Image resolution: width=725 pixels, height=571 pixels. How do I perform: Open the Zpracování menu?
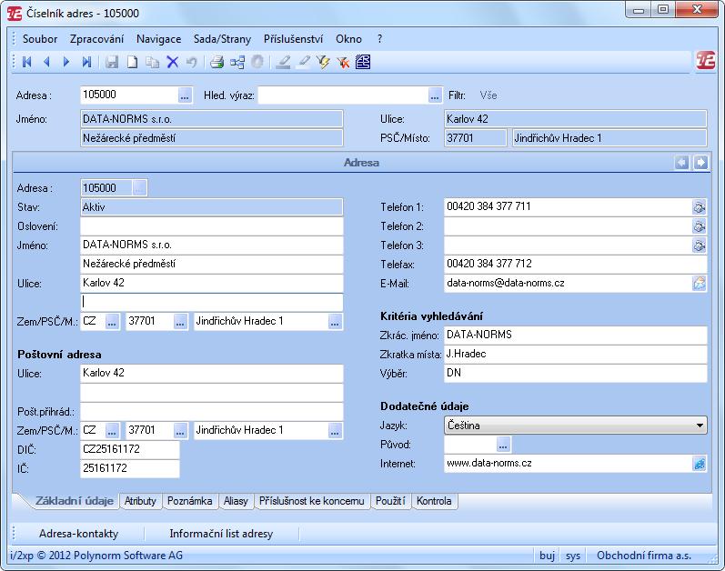tap(97, 39)
